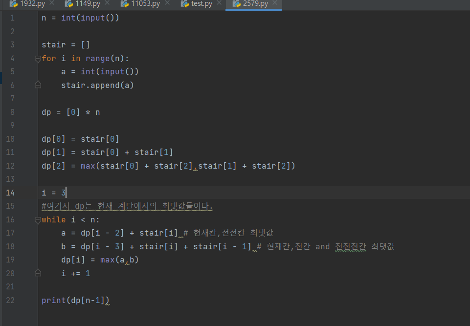
Task: Click the 'i = 3' assignment line
Action: [x=54, y=193]
